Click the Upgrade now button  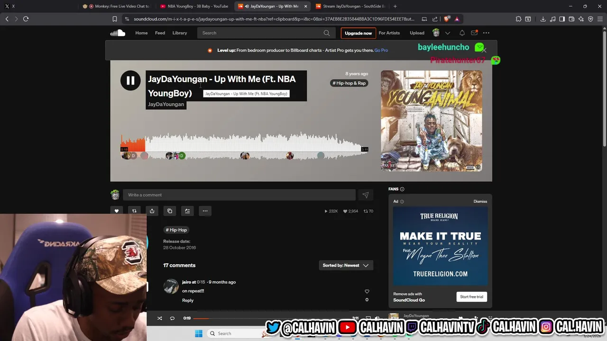click(x=358, y=33)
